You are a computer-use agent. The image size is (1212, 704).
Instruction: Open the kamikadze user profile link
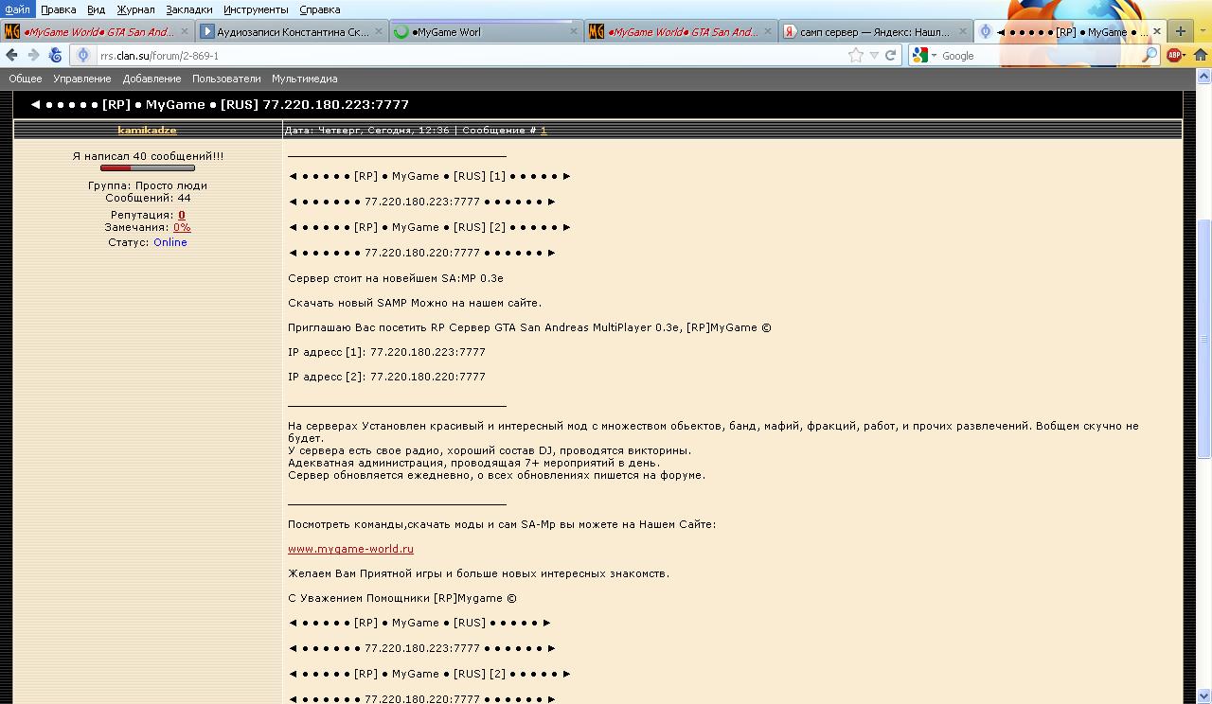[x=147, y=131]
